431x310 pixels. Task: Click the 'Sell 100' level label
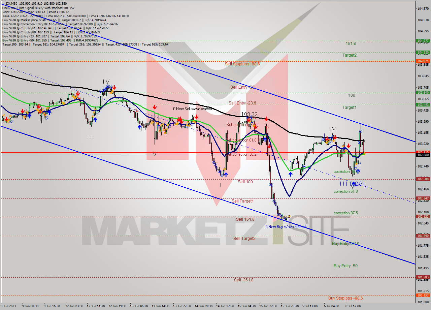click(x=245, y=182)
